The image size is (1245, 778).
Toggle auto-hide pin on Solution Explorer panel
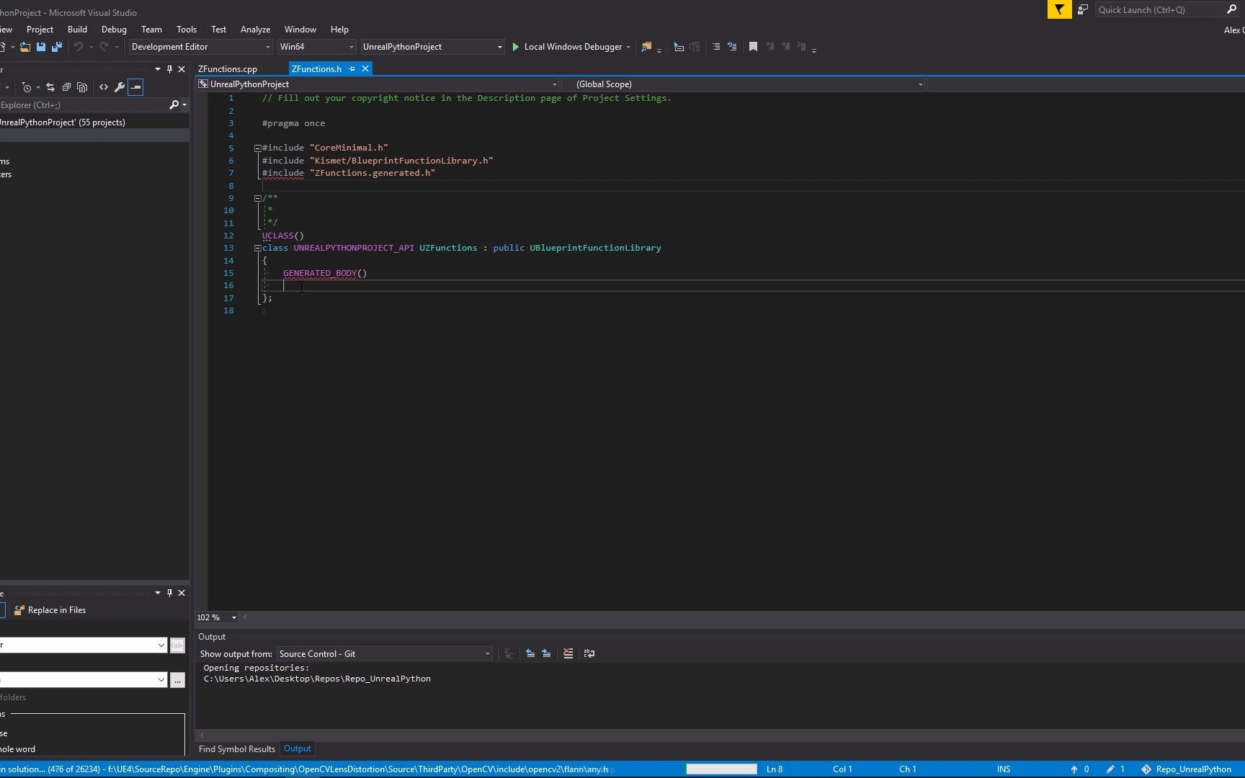(x=169, y=69)
